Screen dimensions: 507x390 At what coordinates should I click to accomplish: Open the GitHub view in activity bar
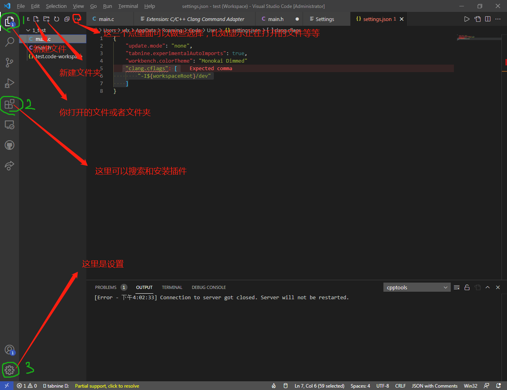coord(10,145)
